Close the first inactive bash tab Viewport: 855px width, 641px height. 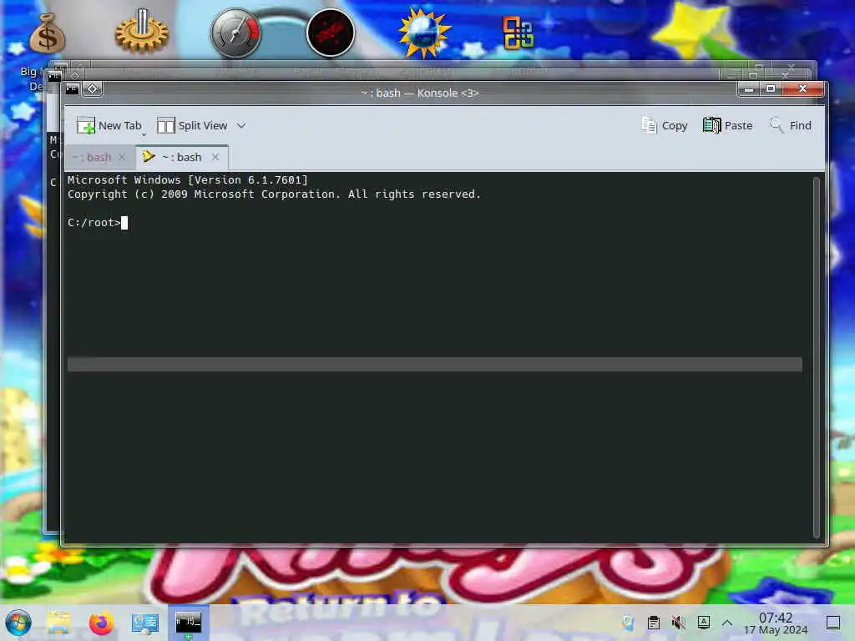click(x=122, y=157)
